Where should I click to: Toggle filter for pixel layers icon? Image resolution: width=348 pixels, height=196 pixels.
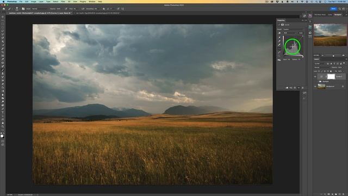click(328, 64)
